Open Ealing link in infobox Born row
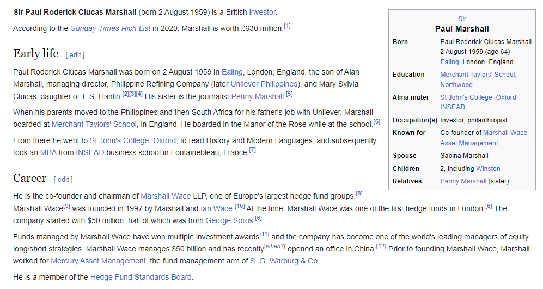Image resolution: width=543 pixels, height=289 pixels. tap(449, 62)
